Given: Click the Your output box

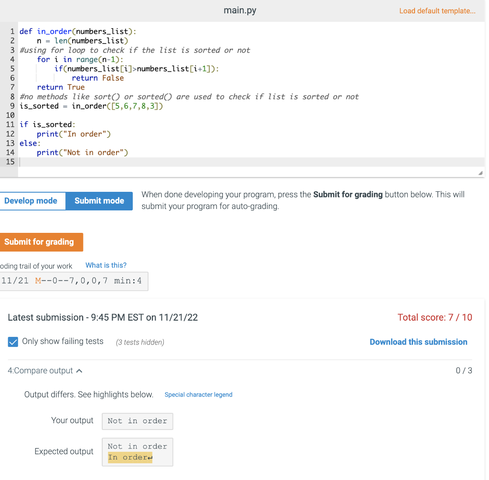Looking at the screenshot, I should click(x=137, y=421).
